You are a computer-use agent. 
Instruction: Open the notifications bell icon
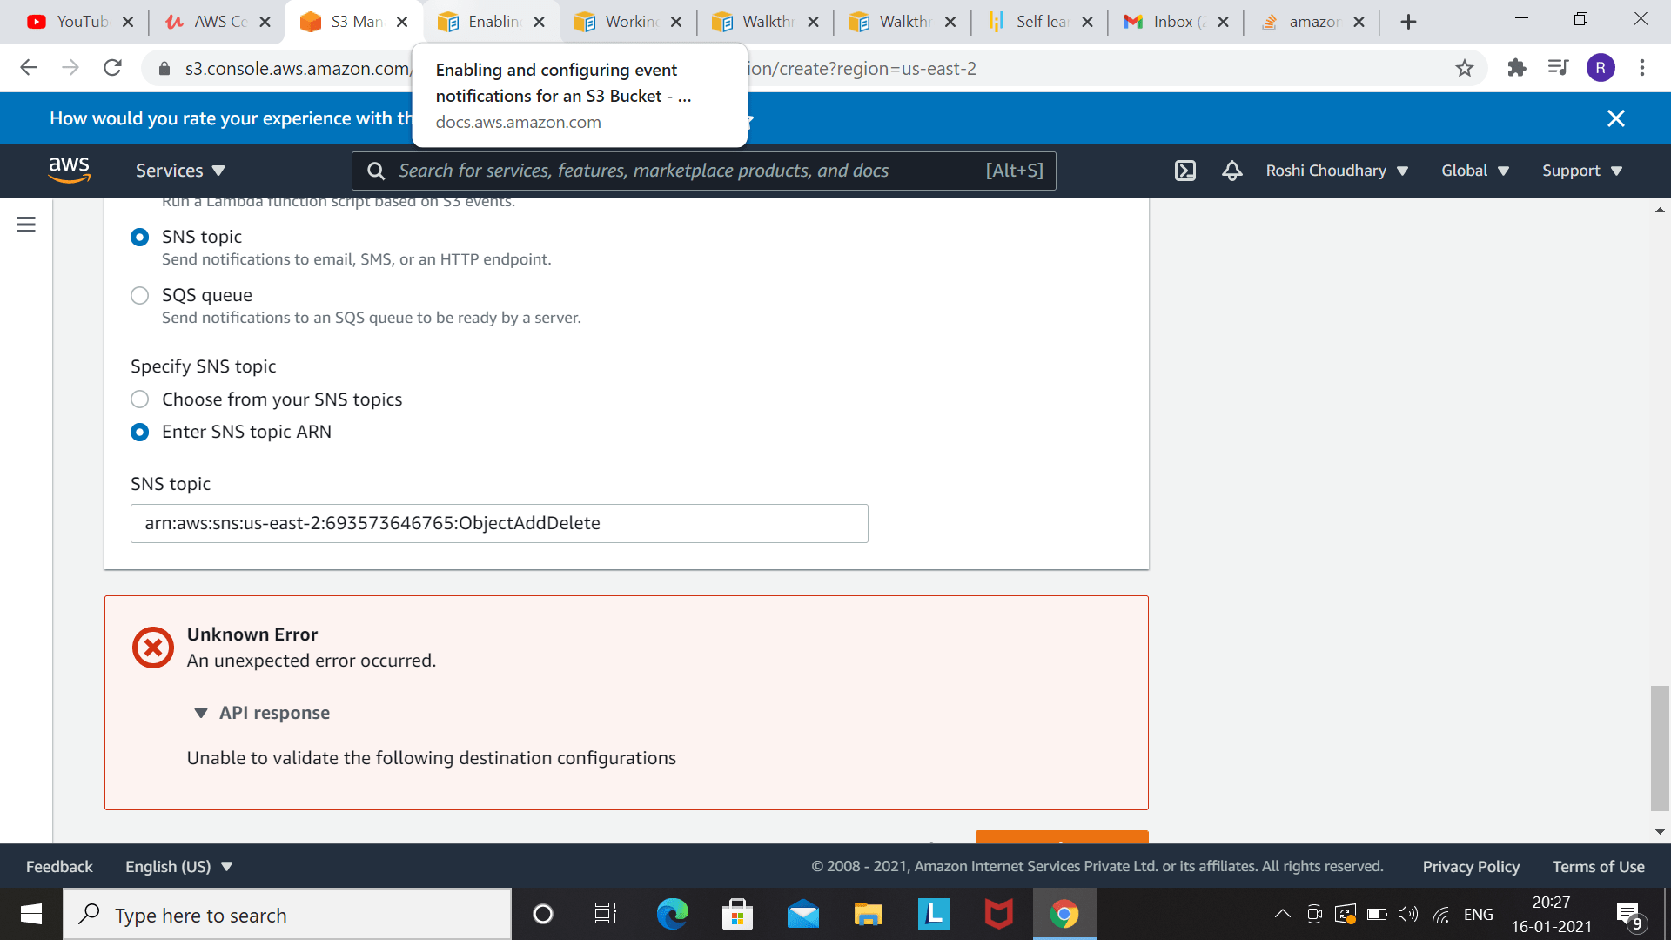click(x=1231, y=171)
